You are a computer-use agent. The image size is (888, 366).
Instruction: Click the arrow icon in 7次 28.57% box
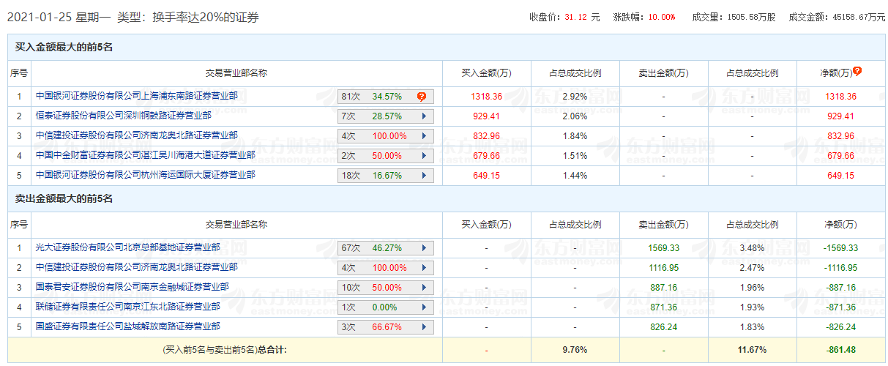pyautogui.click(x=423, y=116)
